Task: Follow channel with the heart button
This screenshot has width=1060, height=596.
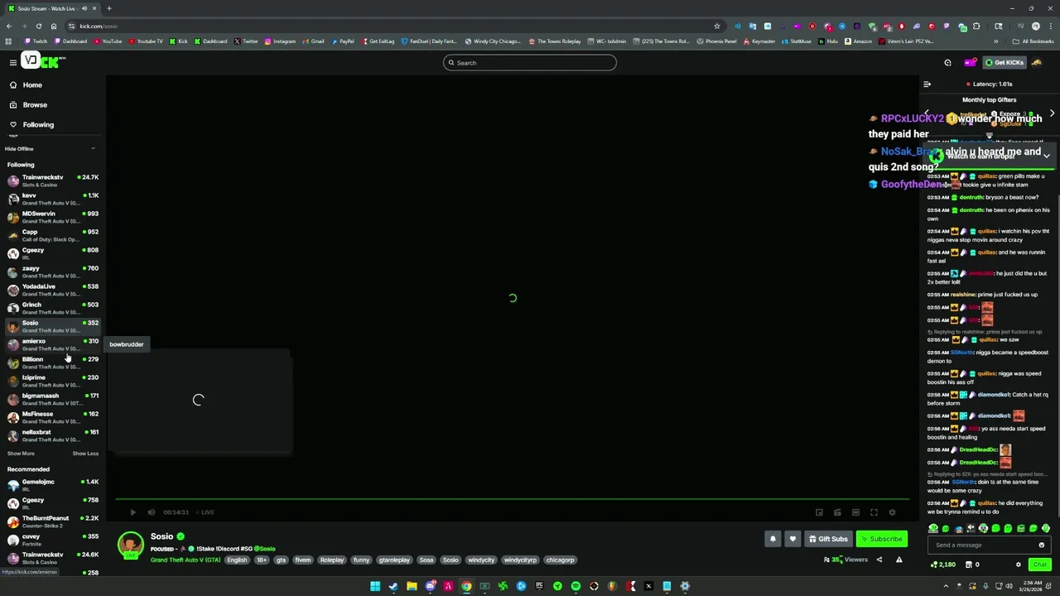Action: coord(793,539)
